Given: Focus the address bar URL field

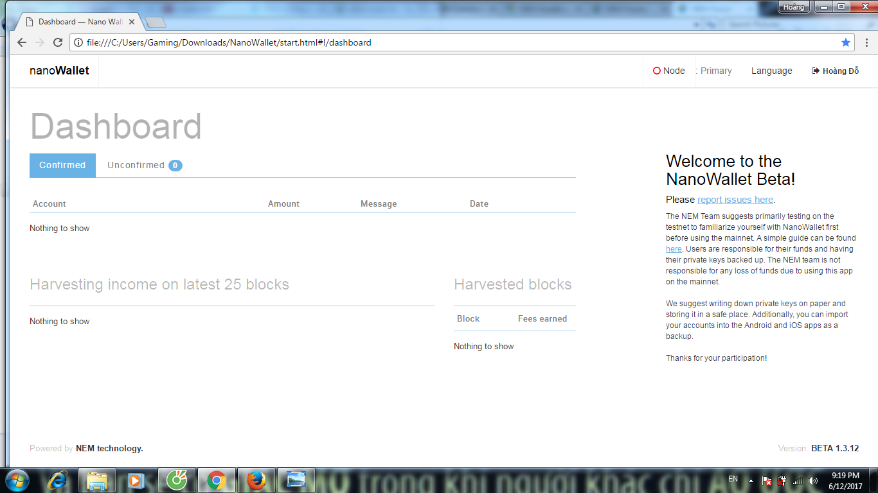Looking at the screenshot, I should pyautogui.click(x=463, y=42).
